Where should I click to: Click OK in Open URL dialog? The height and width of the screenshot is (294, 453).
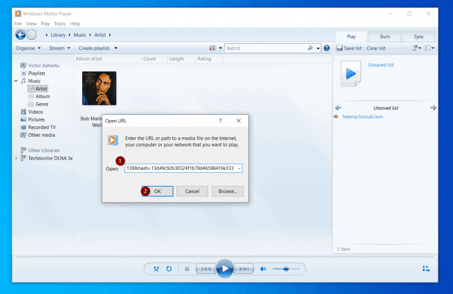click(158, 191)
